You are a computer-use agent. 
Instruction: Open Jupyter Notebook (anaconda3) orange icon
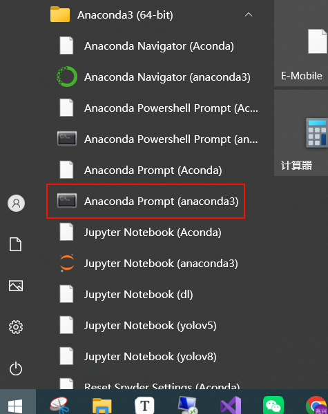[x=67, y=263]
